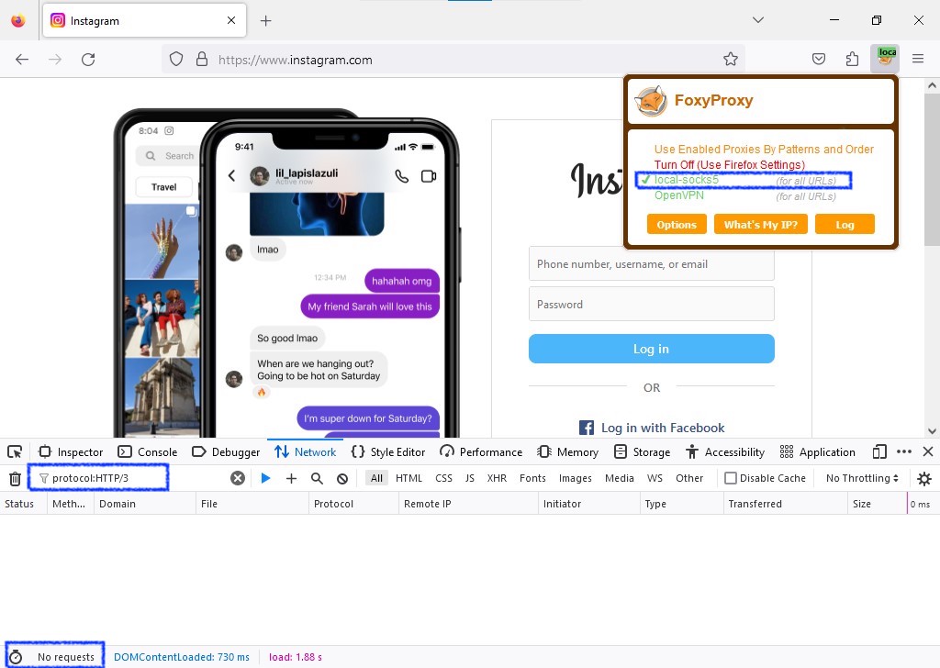The width and height of the screenshot is (940, 668).
Task: Filter requests by All types
Action: tap(376, 478)
